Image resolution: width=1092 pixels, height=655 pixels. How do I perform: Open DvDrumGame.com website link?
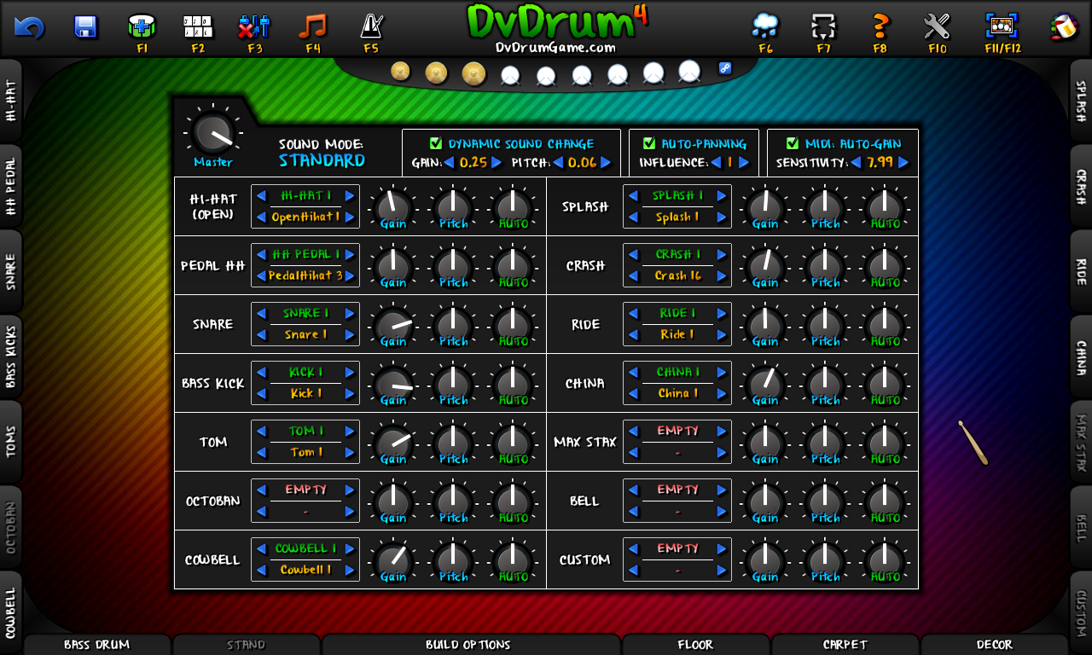click(555, 48)
